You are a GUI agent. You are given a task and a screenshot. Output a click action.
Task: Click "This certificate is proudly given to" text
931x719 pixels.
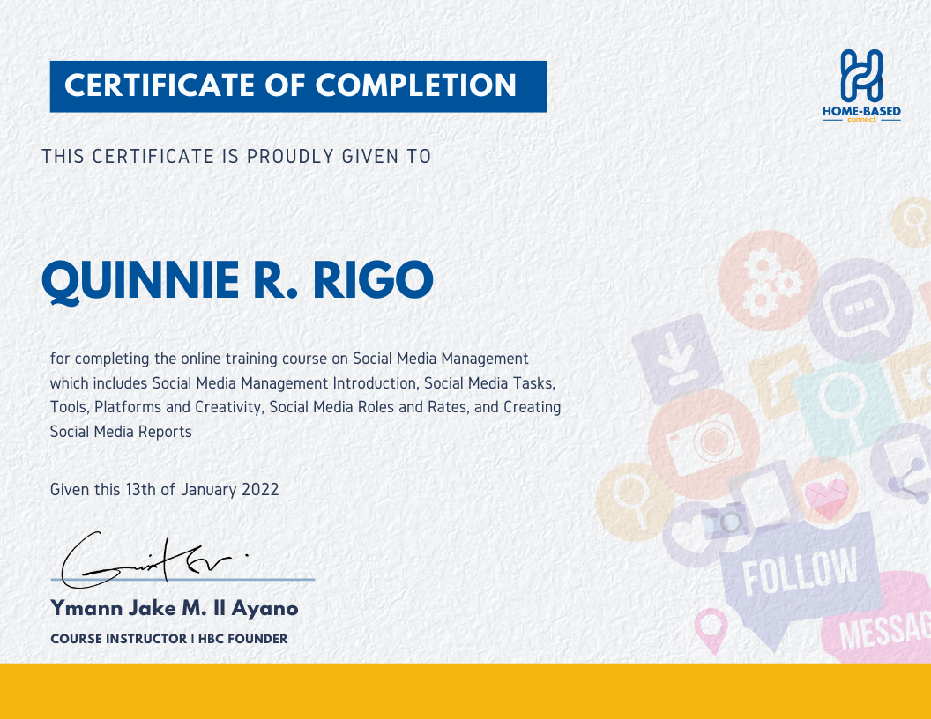coord(236,157)
